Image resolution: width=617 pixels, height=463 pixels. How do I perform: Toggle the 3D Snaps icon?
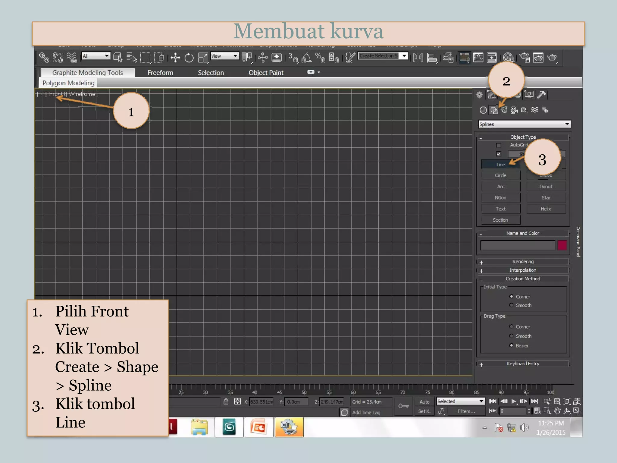coord(293,58)
